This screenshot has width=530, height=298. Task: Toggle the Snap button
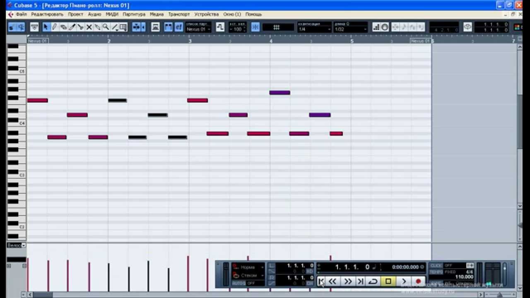[255, 27]
